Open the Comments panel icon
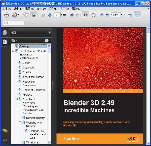This screenshot has height=146, width=151. pyautogui.click(x=5, y=131)
